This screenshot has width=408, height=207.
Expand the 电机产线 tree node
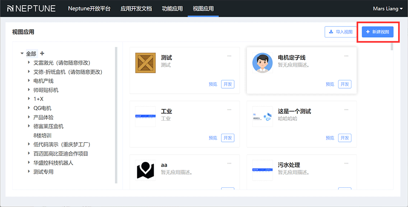[29, 81]
